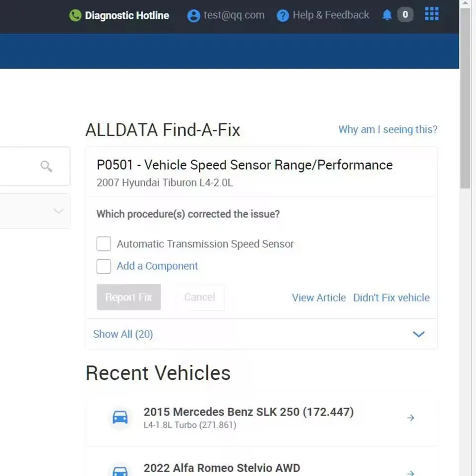Viewport: 476px width, 476px height.
Task: Click the L4-1.8L Turbo (271.861) engine text
Action: click(190, 425)
